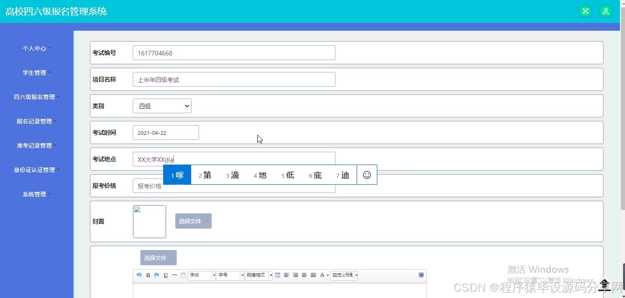Click 选择文件 button above the rich text editor
The width and height of the screenshot is (625, 298).
(159, 258)
